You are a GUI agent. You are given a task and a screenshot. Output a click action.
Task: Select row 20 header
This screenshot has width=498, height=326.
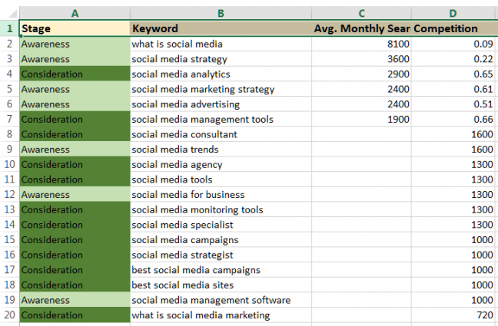[x=9, y=315]
